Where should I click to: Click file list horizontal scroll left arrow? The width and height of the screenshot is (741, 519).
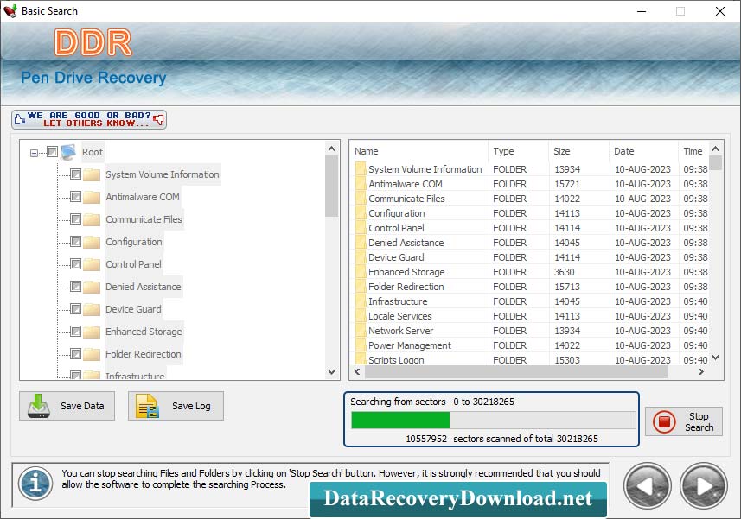[x=357, y=372]
